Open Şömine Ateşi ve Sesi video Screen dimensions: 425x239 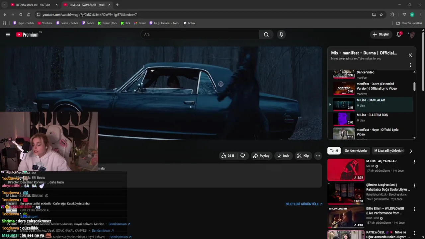click(346, 193)
